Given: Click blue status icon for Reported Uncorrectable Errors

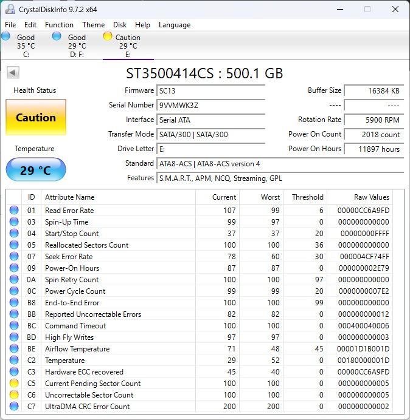Looking at the screenshot, I should point(14,314).
